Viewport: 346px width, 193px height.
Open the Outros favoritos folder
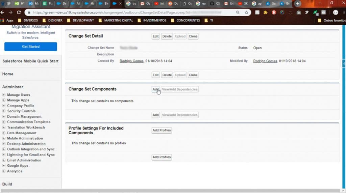point(332,21)
